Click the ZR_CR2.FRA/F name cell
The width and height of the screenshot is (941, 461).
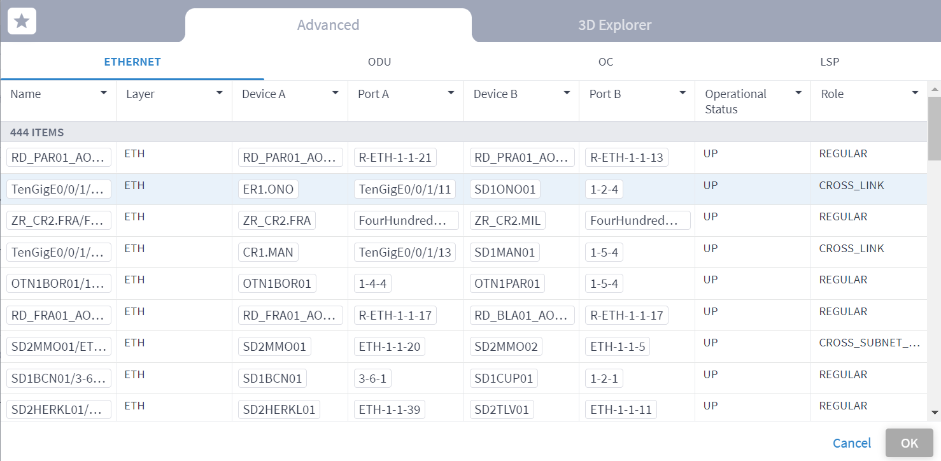tap(59, 220)
